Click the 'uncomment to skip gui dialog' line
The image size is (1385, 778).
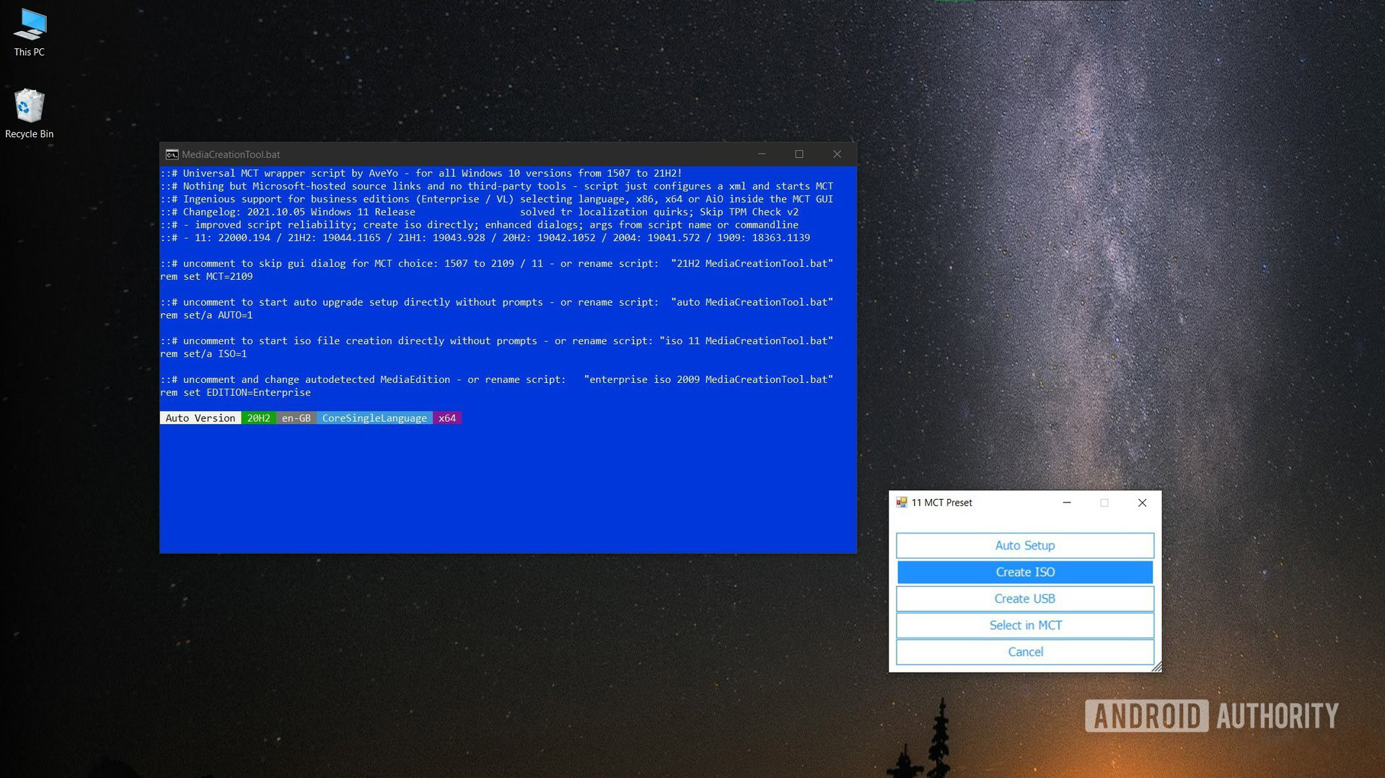coord(497,264)
